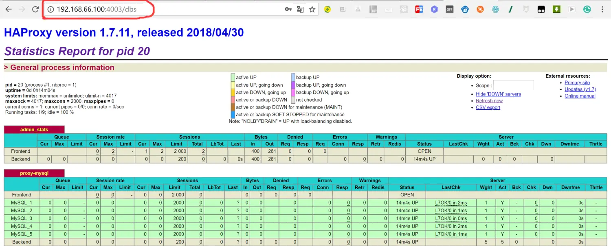Open the Updates (v1.7) link
Viewport: 611px width, 246px height.
click(x=580, y=89)
